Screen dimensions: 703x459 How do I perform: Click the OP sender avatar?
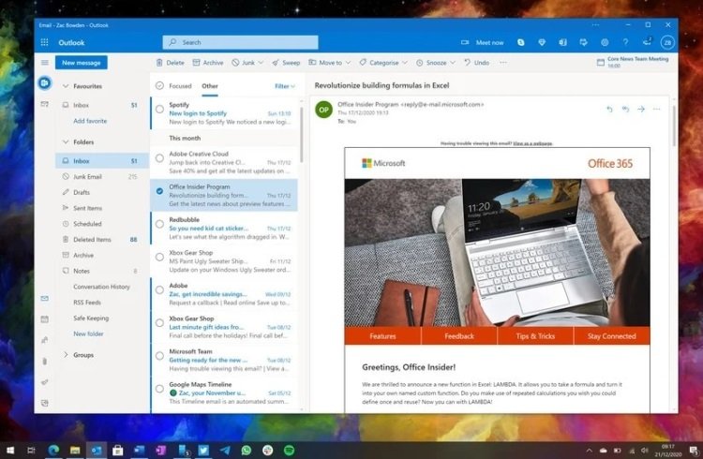(x=323, y=110)
